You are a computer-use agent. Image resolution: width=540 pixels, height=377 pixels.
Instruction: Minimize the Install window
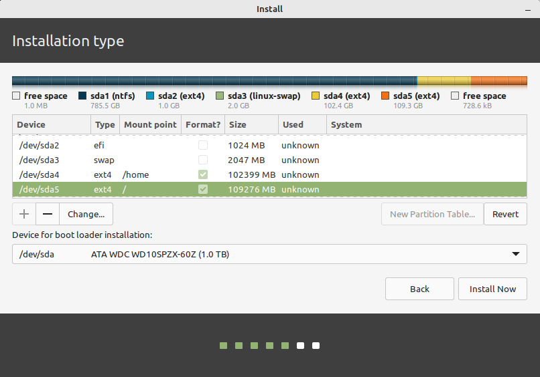click(527, 10)
